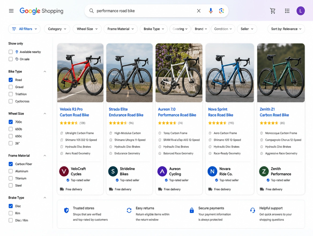Check the Aluminum frame material
This screenshot has width=313, height=236.
tap(10, 171)
